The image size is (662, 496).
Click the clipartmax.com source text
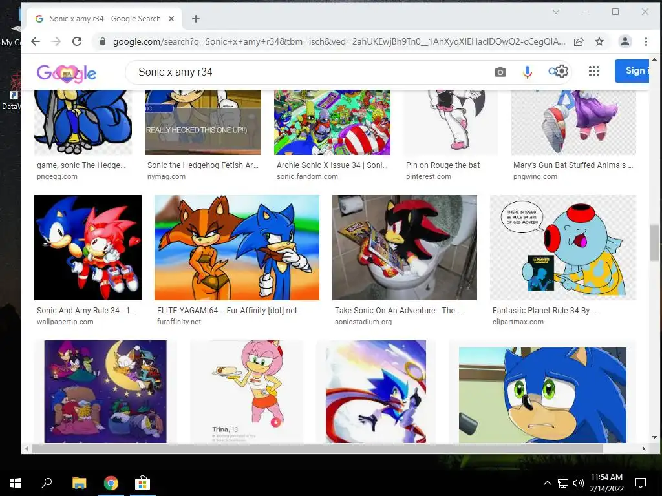[518, 322]
